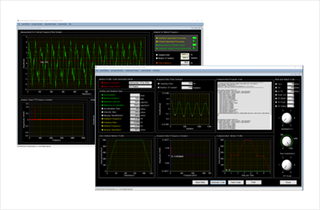Open the Code Generation menu in front window
The width and height of the screenshot is (320, 210).
146,70
